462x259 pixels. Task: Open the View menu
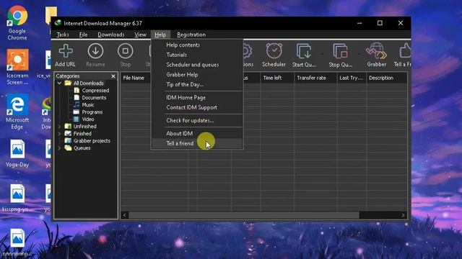click(140, 35)
